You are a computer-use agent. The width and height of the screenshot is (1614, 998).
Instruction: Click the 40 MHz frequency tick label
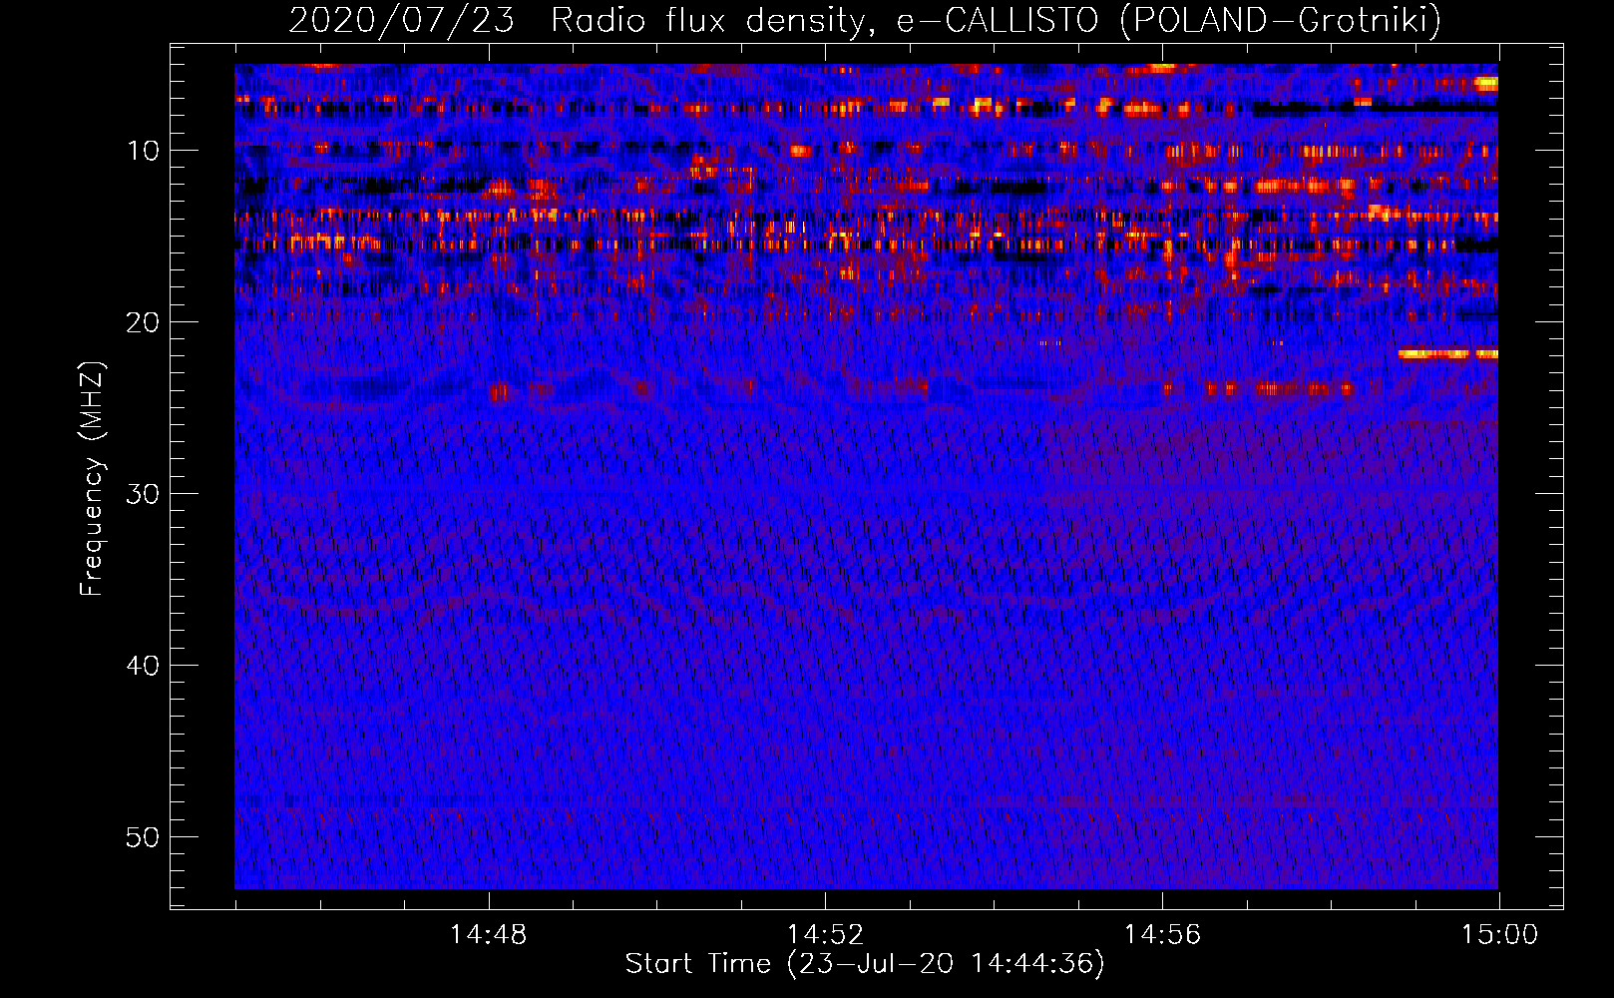(143, 666)
